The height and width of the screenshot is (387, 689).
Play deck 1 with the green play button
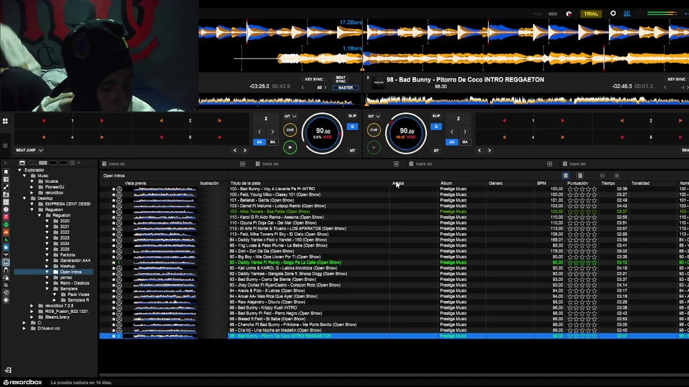click(x=290, y=147)
